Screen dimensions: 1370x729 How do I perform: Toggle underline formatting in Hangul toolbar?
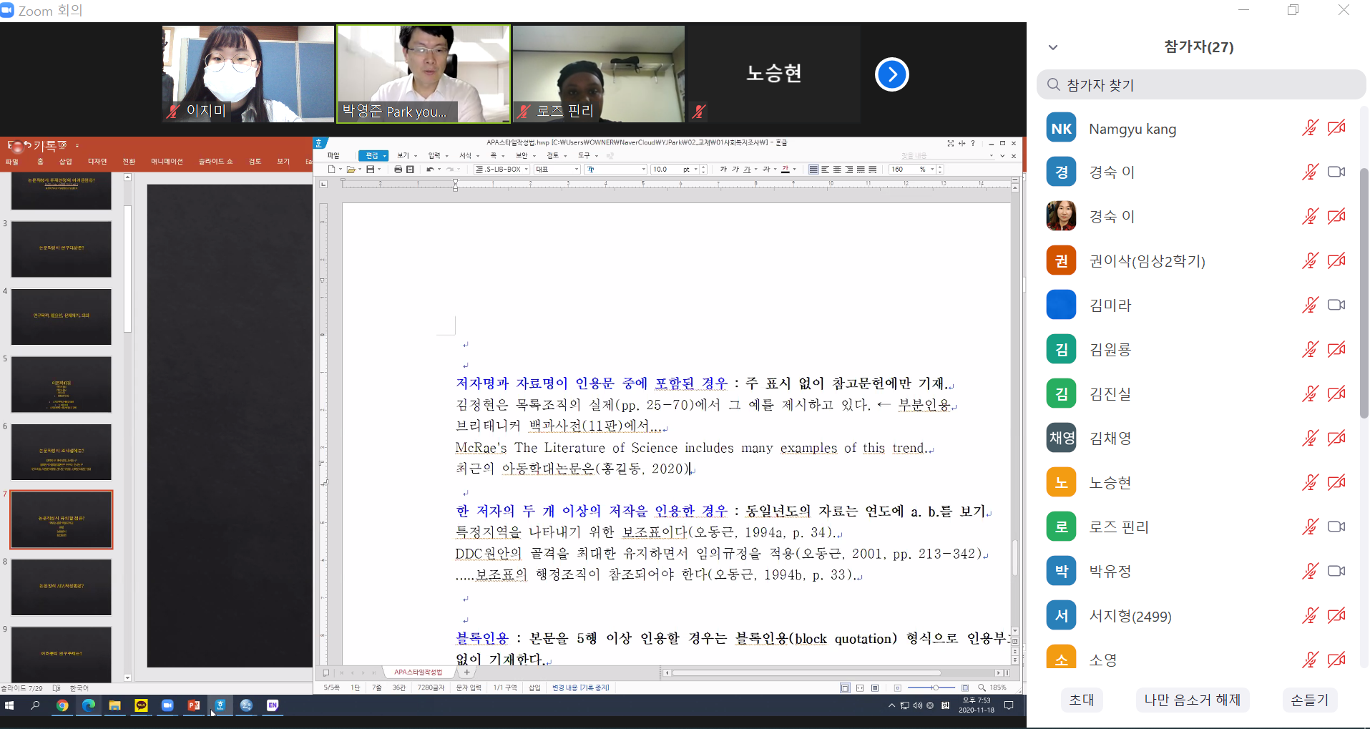pos(747,170)
